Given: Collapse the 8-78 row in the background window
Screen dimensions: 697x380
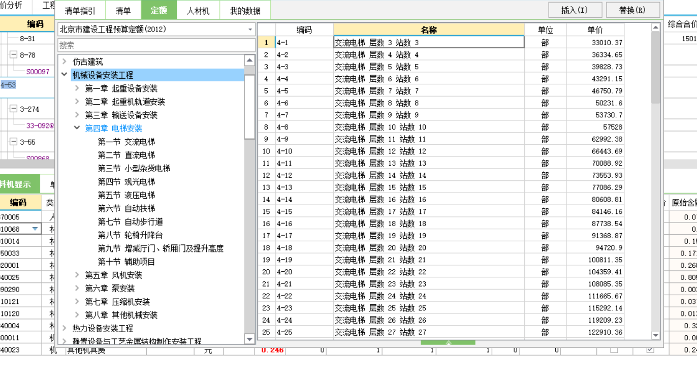Looking at the screenshot, I should [13, 54].
